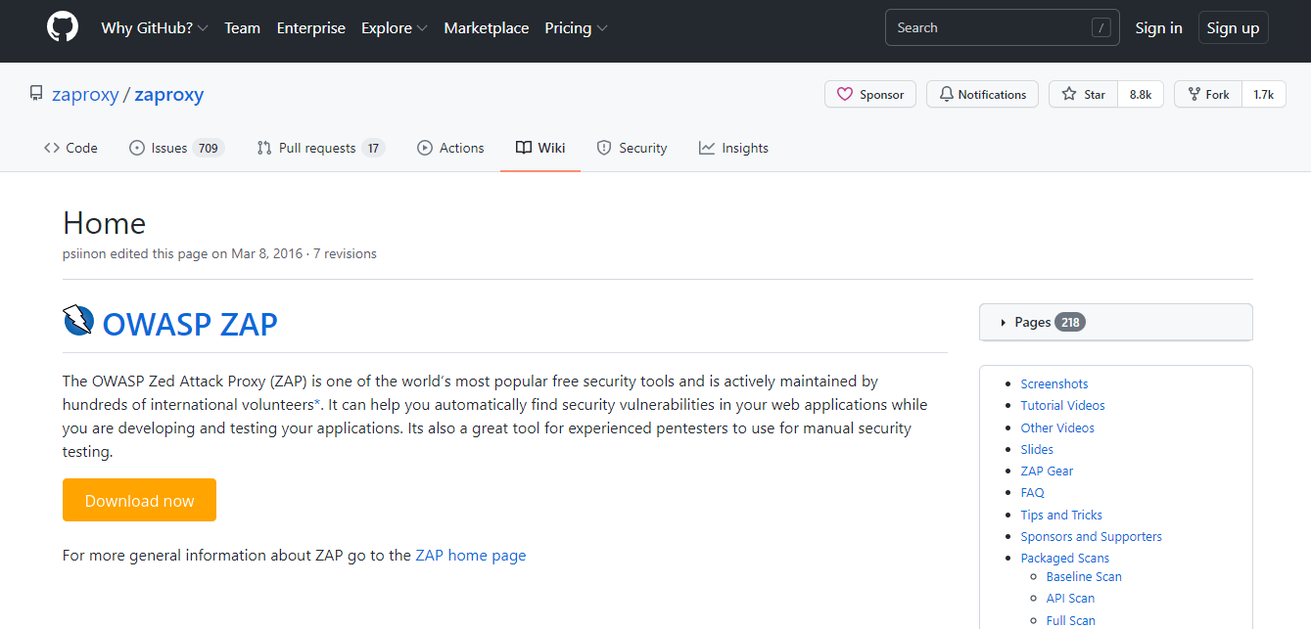Open the Pricing dropdown menu
The width and height of the screenshot is (1311, 629).
576,28
